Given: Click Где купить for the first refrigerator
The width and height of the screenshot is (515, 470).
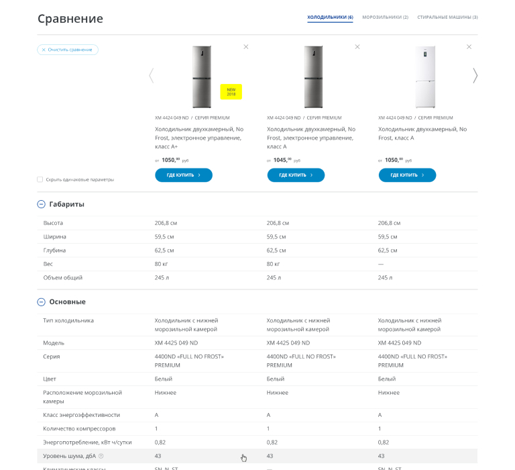Looking at the screenshot, I should point(184,175).
